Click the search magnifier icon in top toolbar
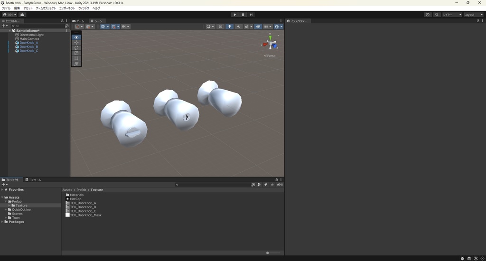Image resolution: width=486 pixels, height=261 pixels. coord(437,15)
